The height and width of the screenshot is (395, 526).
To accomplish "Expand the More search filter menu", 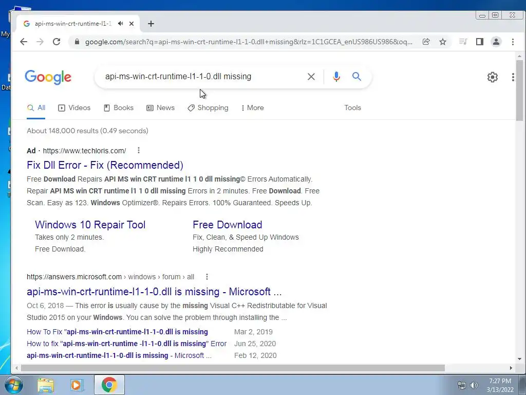I will (253, 108).
